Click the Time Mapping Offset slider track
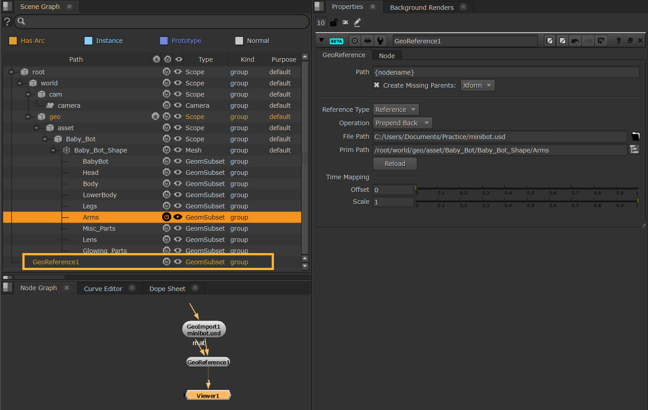The width and height of the screenshot is (648, 410). click(526, 189)
